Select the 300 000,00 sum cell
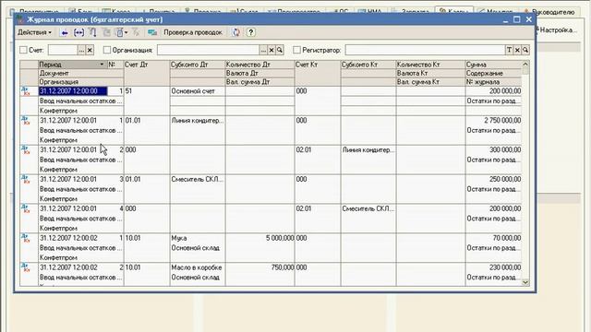Screen dimensions: 591x332 click(493, 149)
